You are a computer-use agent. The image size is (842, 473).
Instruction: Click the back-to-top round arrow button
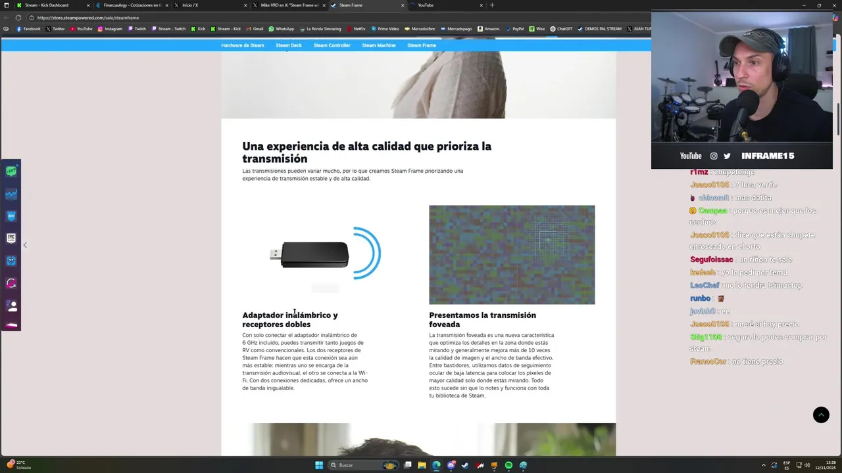[821, 415]
